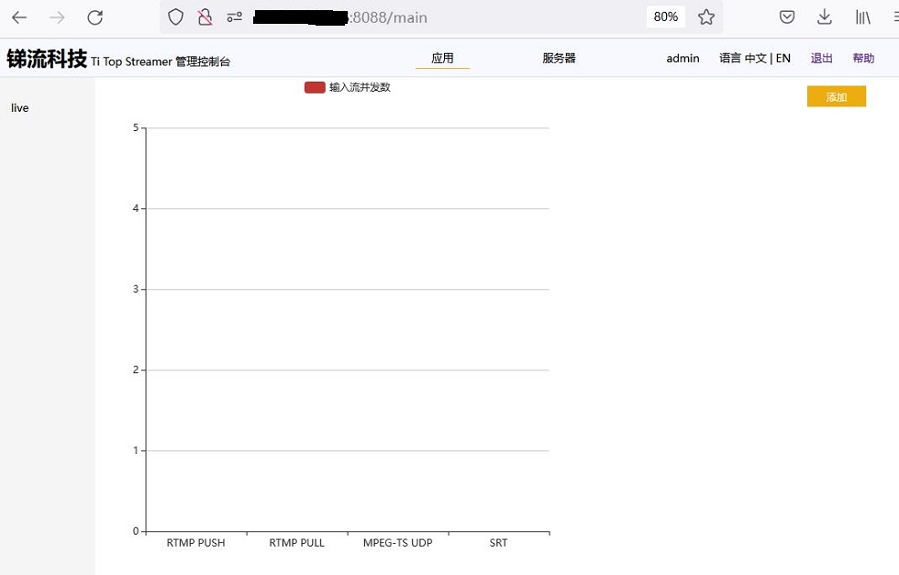Click the SRT axis label
The image size is (899, 575).
tap(498, 542)
